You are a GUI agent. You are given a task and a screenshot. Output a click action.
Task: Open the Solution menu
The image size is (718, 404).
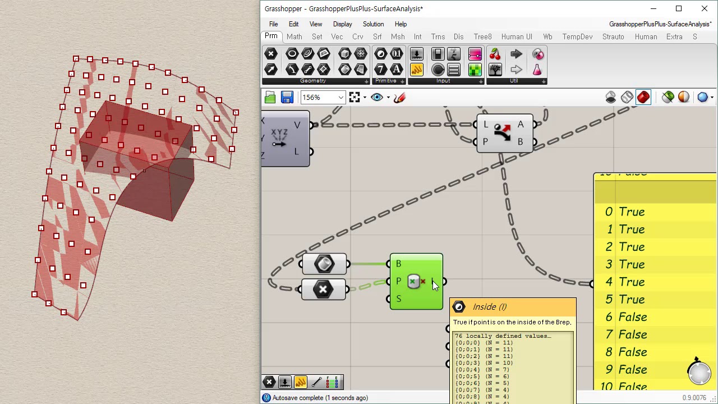[x=373, y=24]
